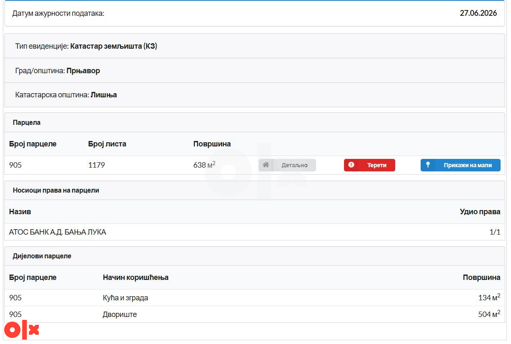Select the Носиоци права на парцели header

coord(254,191)
